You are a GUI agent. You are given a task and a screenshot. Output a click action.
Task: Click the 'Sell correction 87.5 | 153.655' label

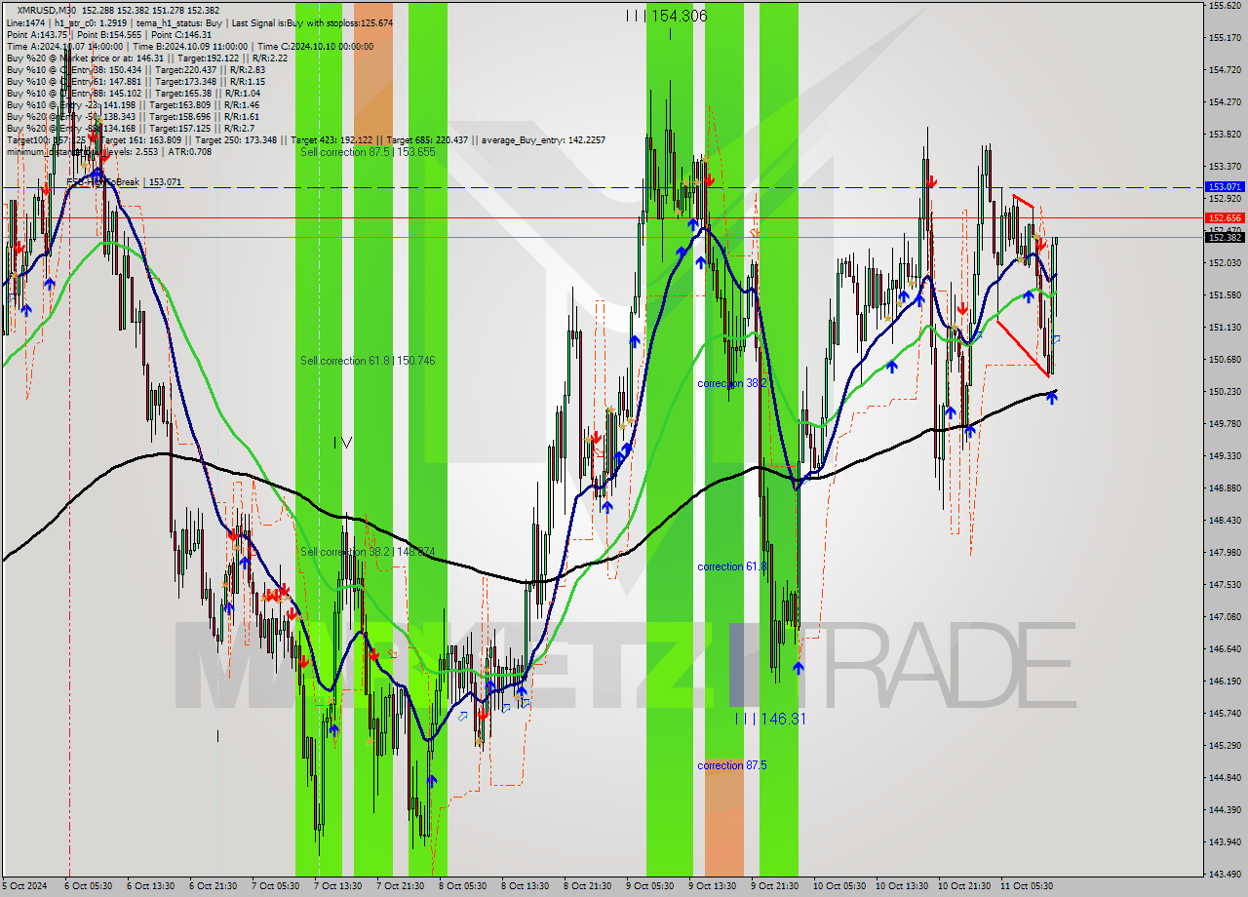pyautogui.click(x=368, y=152)
